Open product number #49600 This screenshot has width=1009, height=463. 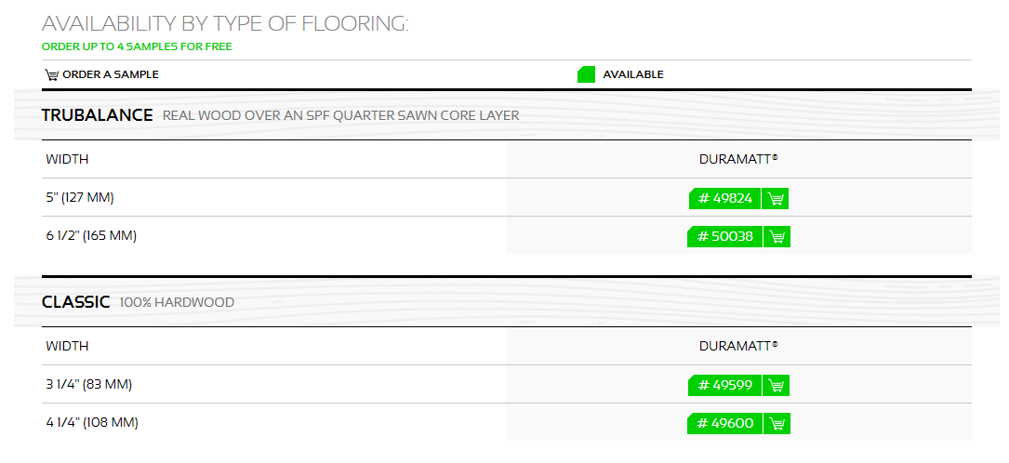pyautogui.click(x=724, y=424)
